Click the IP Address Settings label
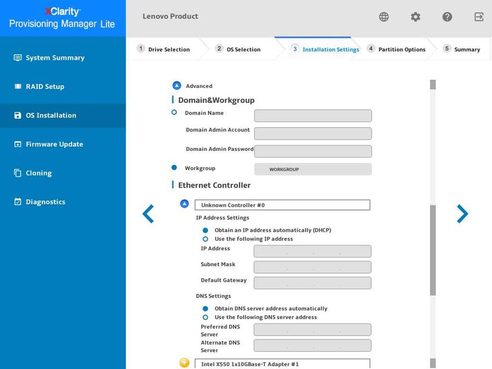Screen dimensions: 492x369 222,218
